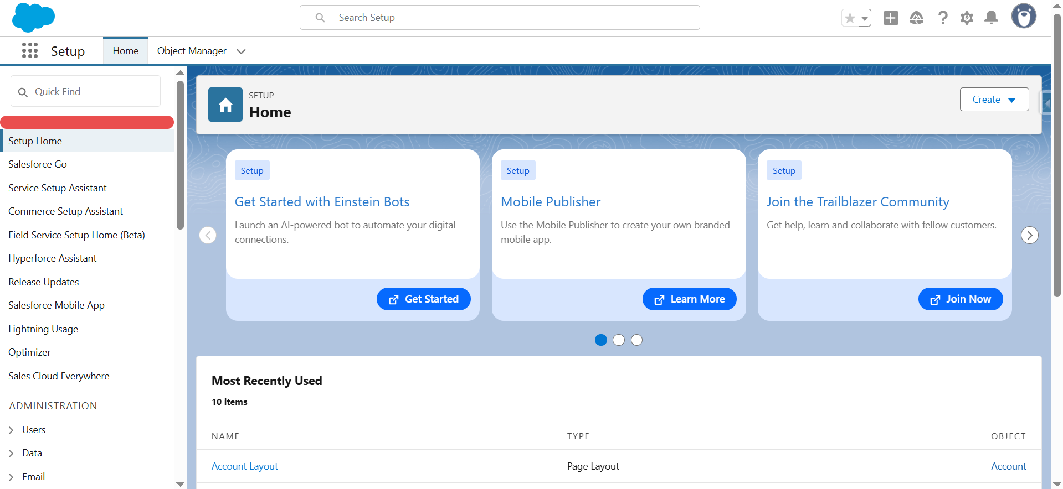Screen dimensions: 1063x489
Task: Click the Quick Find magnifier icon
Action: (23, 92)
